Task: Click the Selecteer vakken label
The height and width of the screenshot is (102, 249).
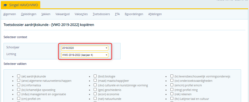Action: pyautogui.click(x=15, y=64)
